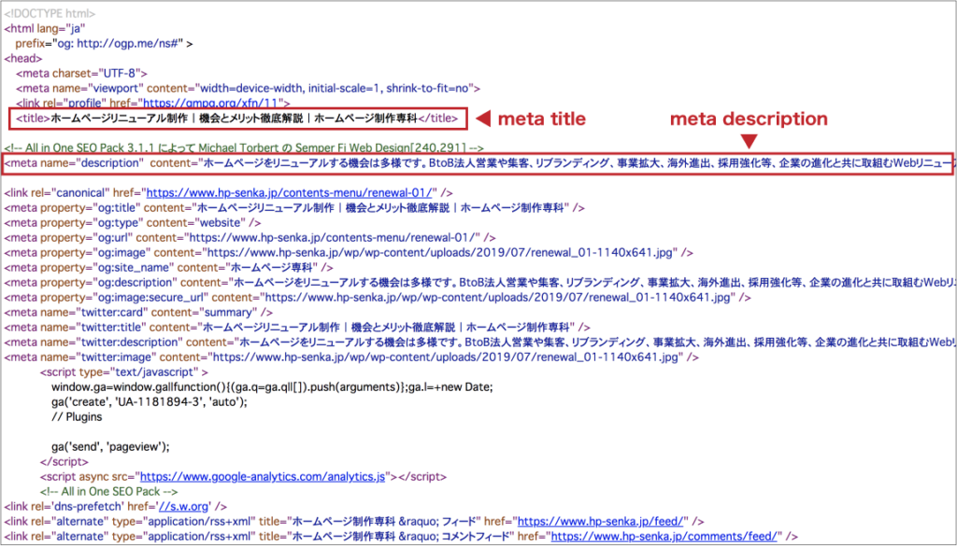Click the <!-- All in One SEO Pack --> closing comment
This screenshot has width=957, height=546.
coord(109,491)
